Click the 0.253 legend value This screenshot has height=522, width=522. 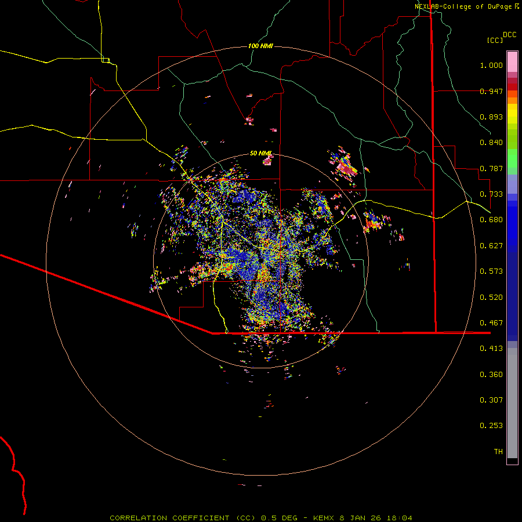tap(491, 426)
